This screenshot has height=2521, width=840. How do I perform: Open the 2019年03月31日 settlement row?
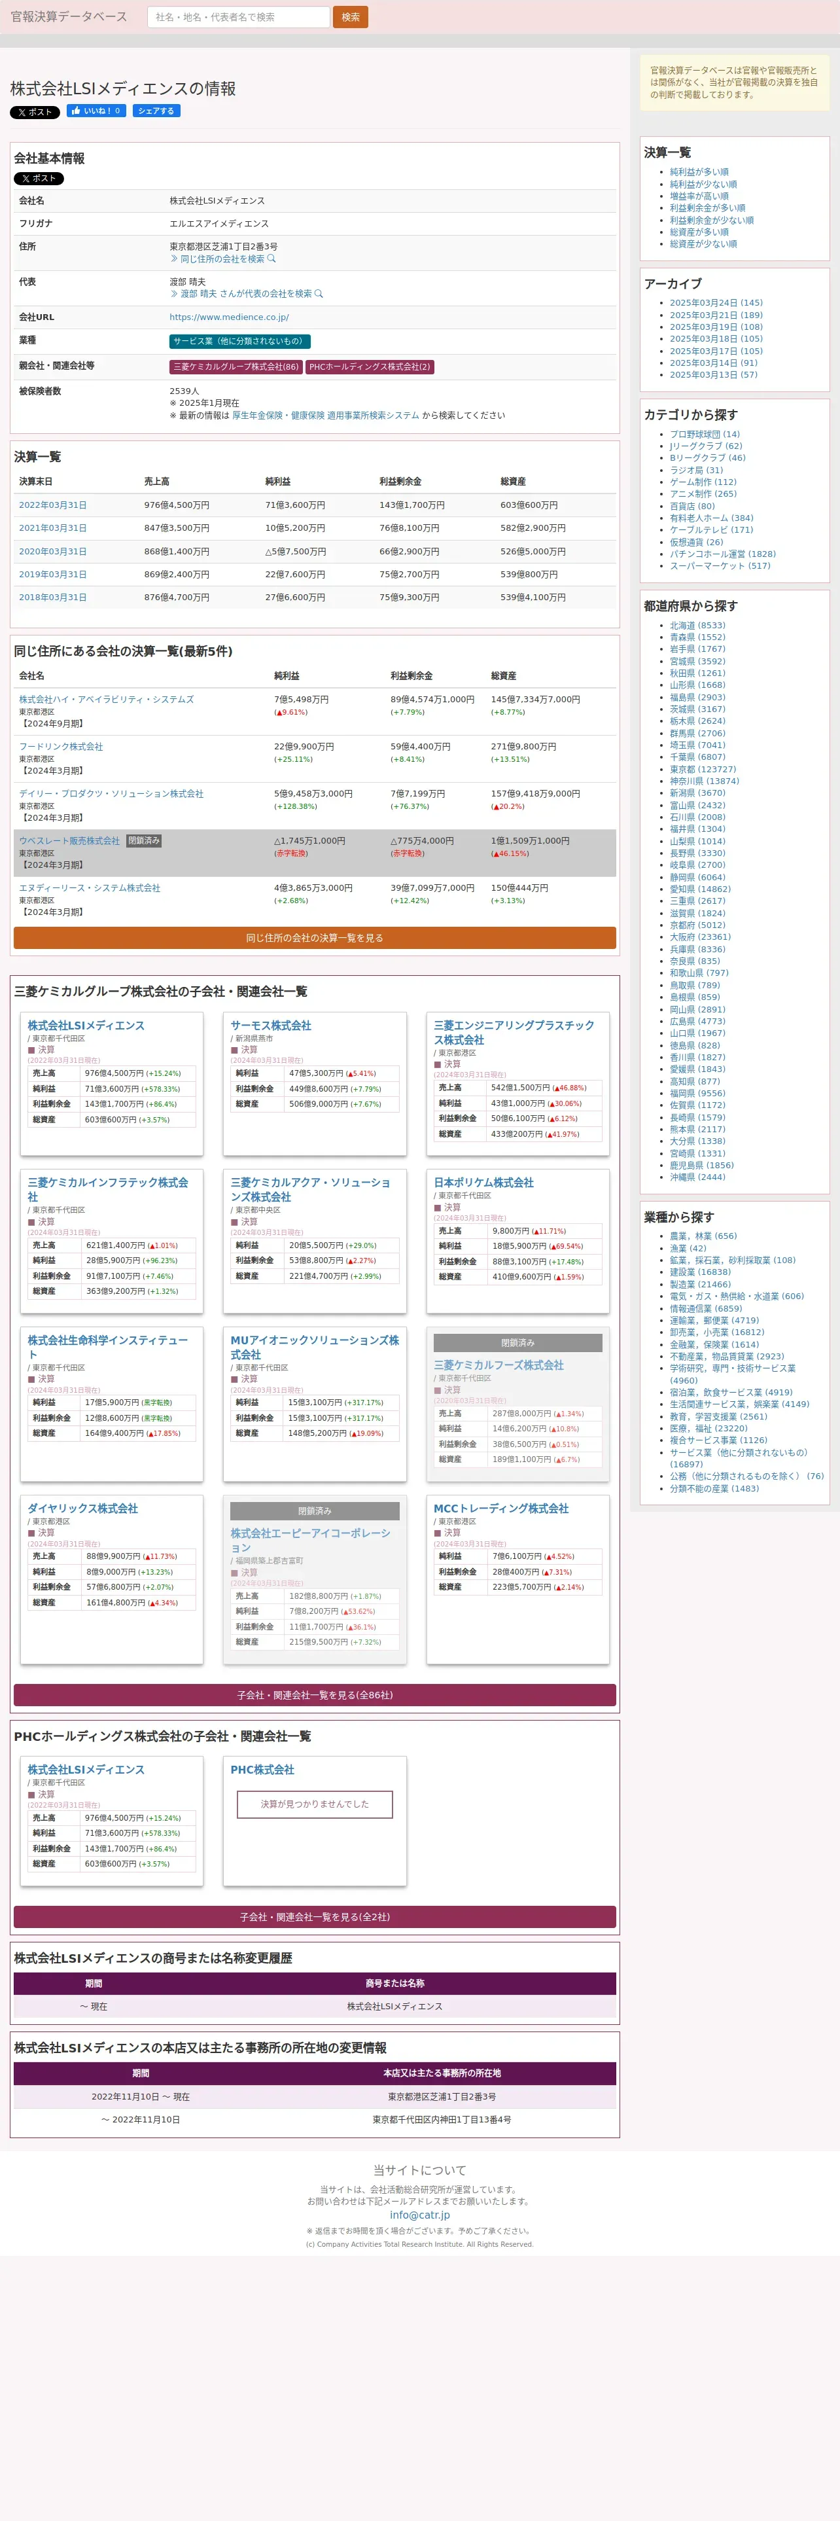[x=53, y=575]
